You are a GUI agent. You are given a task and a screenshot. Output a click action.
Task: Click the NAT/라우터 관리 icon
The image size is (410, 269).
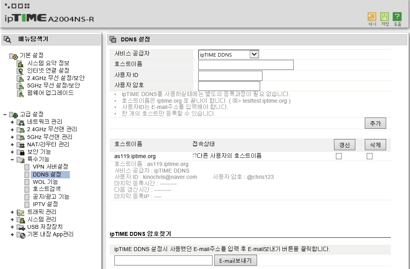tap(21, 145)
